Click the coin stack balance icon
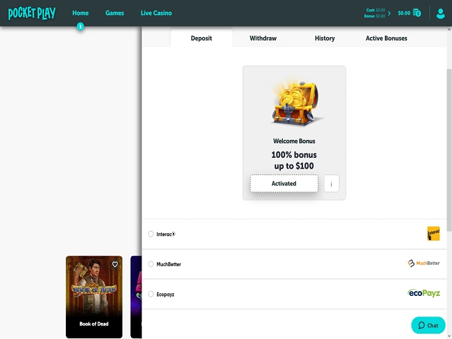Screen dimensions: 452x339 pos(417,13)
